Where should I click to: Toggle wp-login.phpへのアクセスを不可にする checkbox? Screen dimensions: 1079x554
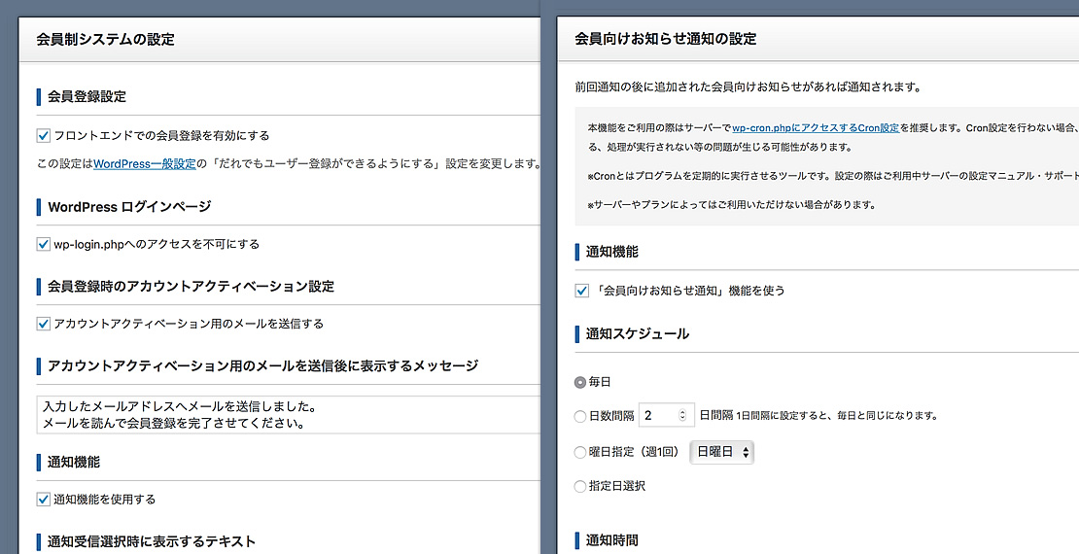[44, 244]
